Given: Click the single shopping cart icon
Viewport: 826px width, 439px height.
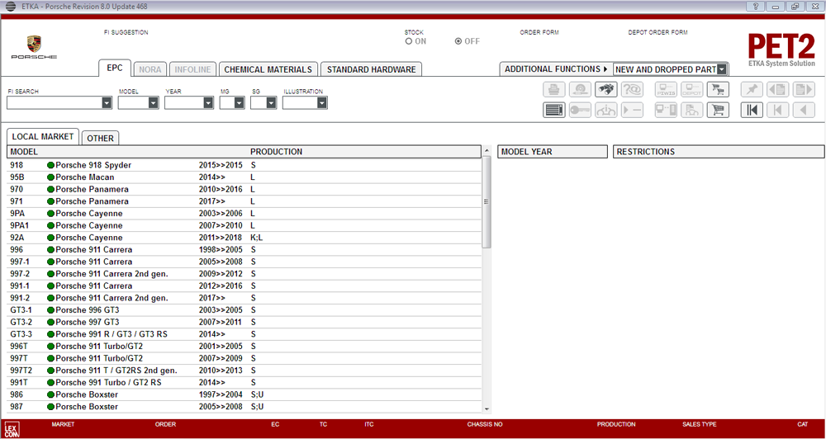Looking at the screenshot, I should pyautogui.click(x=718, y=110).
